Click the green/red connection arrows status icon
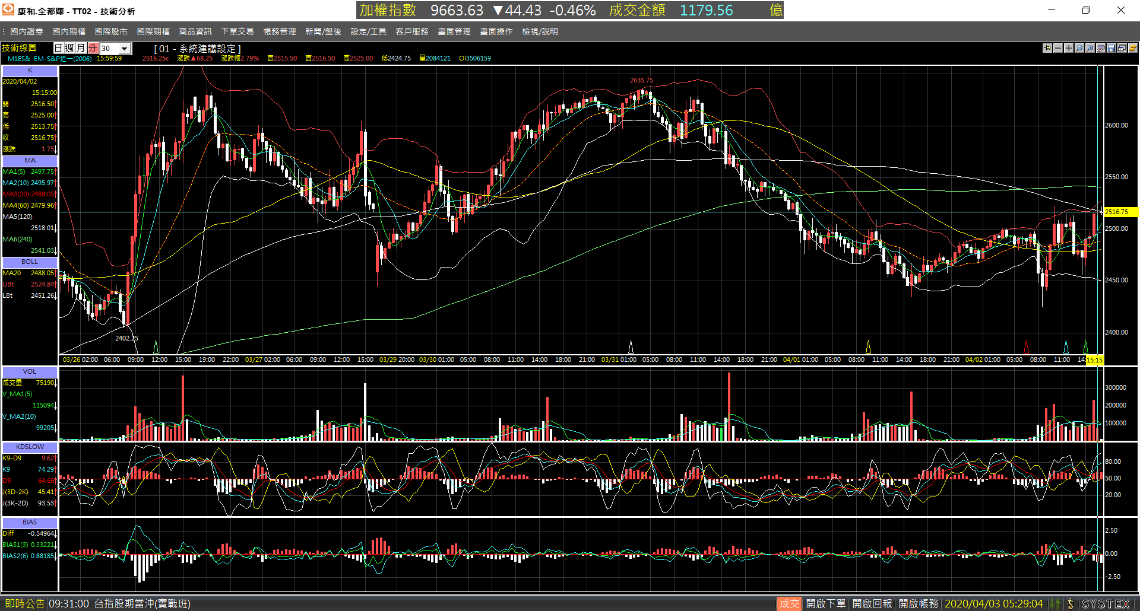The height and width of the screenshot is (611, 1140). click(x=1055, y=604)
